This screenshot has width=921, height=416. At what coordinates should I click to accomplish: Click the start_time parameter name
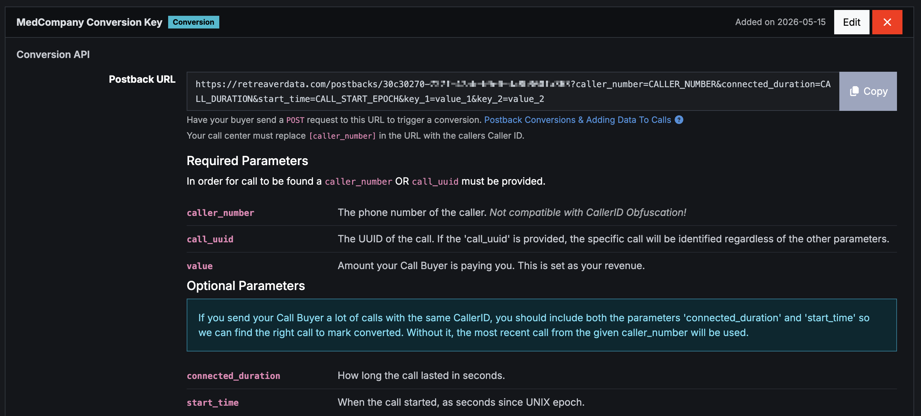[x=212, y=403]
